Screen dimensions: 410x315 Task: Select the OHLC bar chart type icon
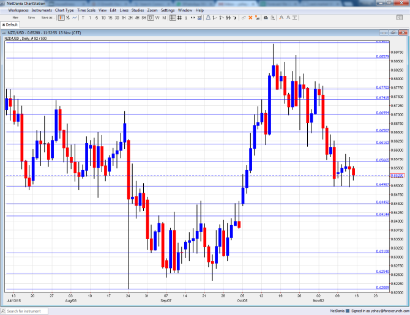coord(68,18)
